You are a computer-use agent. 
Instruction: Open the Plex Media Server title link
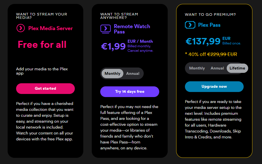coord(51,28)
